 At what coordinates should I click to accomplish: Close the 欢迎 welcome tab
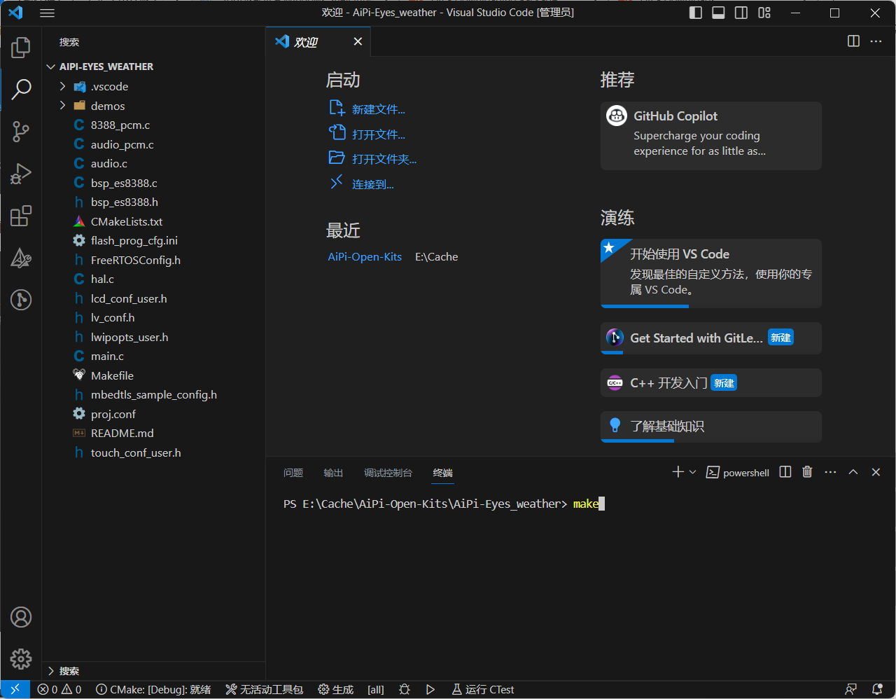pyautogui.click(x=358, y=41)
